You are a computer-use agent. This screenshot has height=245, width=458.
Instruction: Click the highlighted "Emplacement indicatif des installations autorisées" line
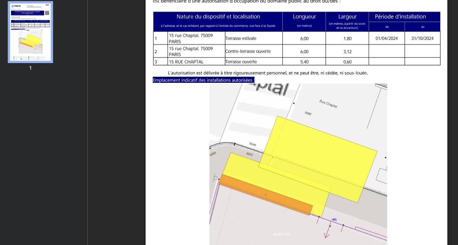[203, 80]
